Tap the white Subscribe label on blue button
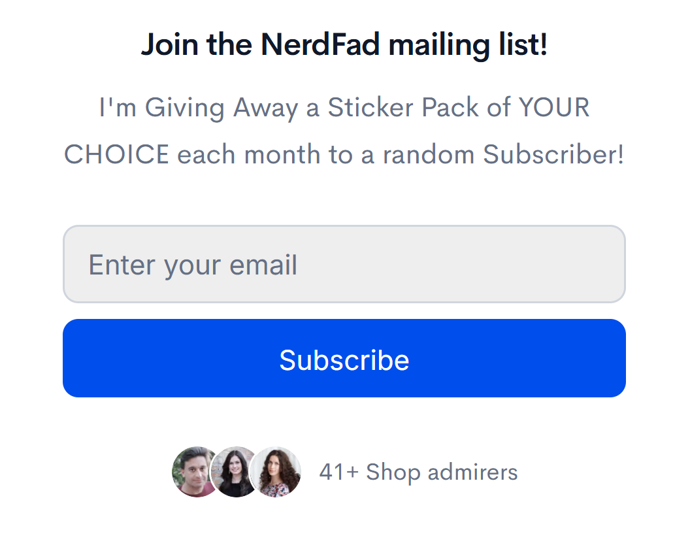This screenshot has height=549, width=690. 344,360
